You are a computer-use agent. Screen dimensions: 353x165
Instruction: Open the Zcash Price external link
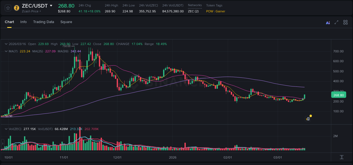tap(30, 12)
